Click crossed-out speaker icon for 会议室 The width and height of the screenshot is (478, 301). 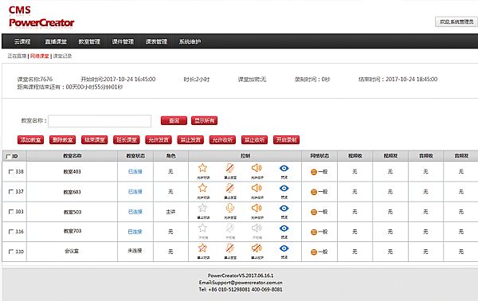(257, 248)
